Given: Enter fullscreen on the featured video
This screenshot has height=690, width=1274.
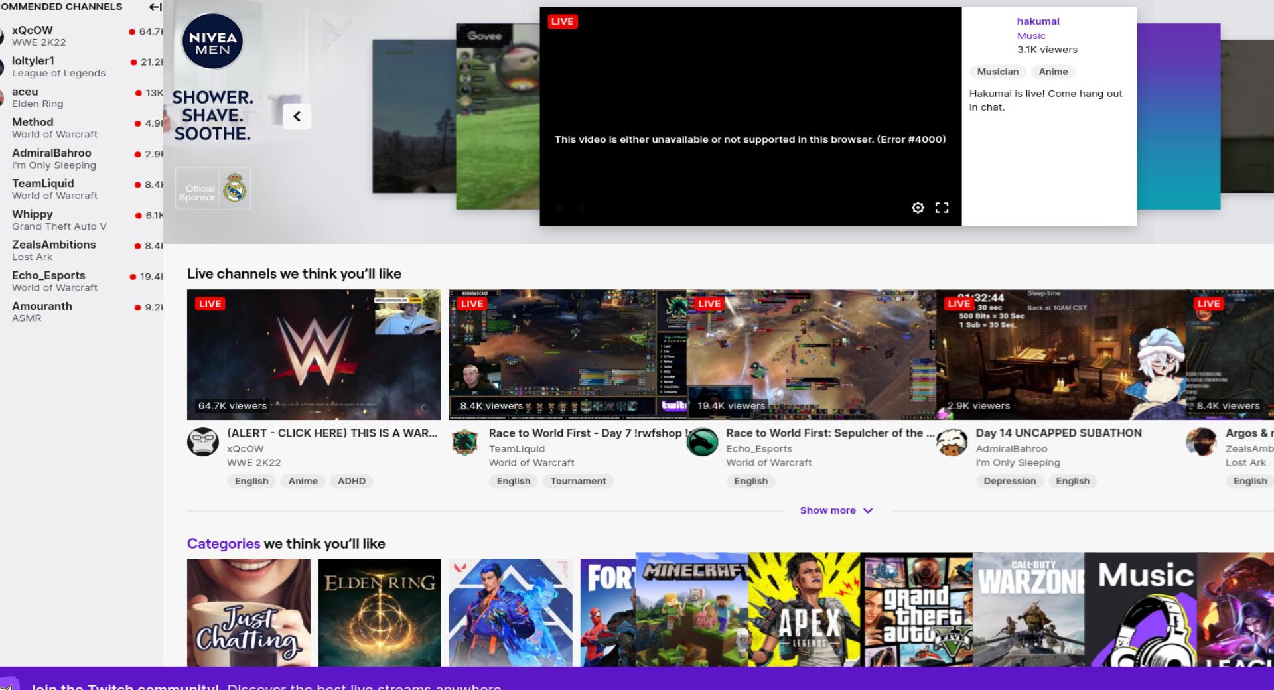Looking at the screenshot, I should [942, 208].
